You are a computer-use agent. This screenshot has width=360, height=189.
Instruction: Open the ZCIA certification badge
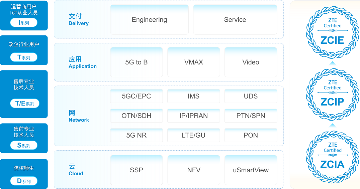tap(332, 157)
